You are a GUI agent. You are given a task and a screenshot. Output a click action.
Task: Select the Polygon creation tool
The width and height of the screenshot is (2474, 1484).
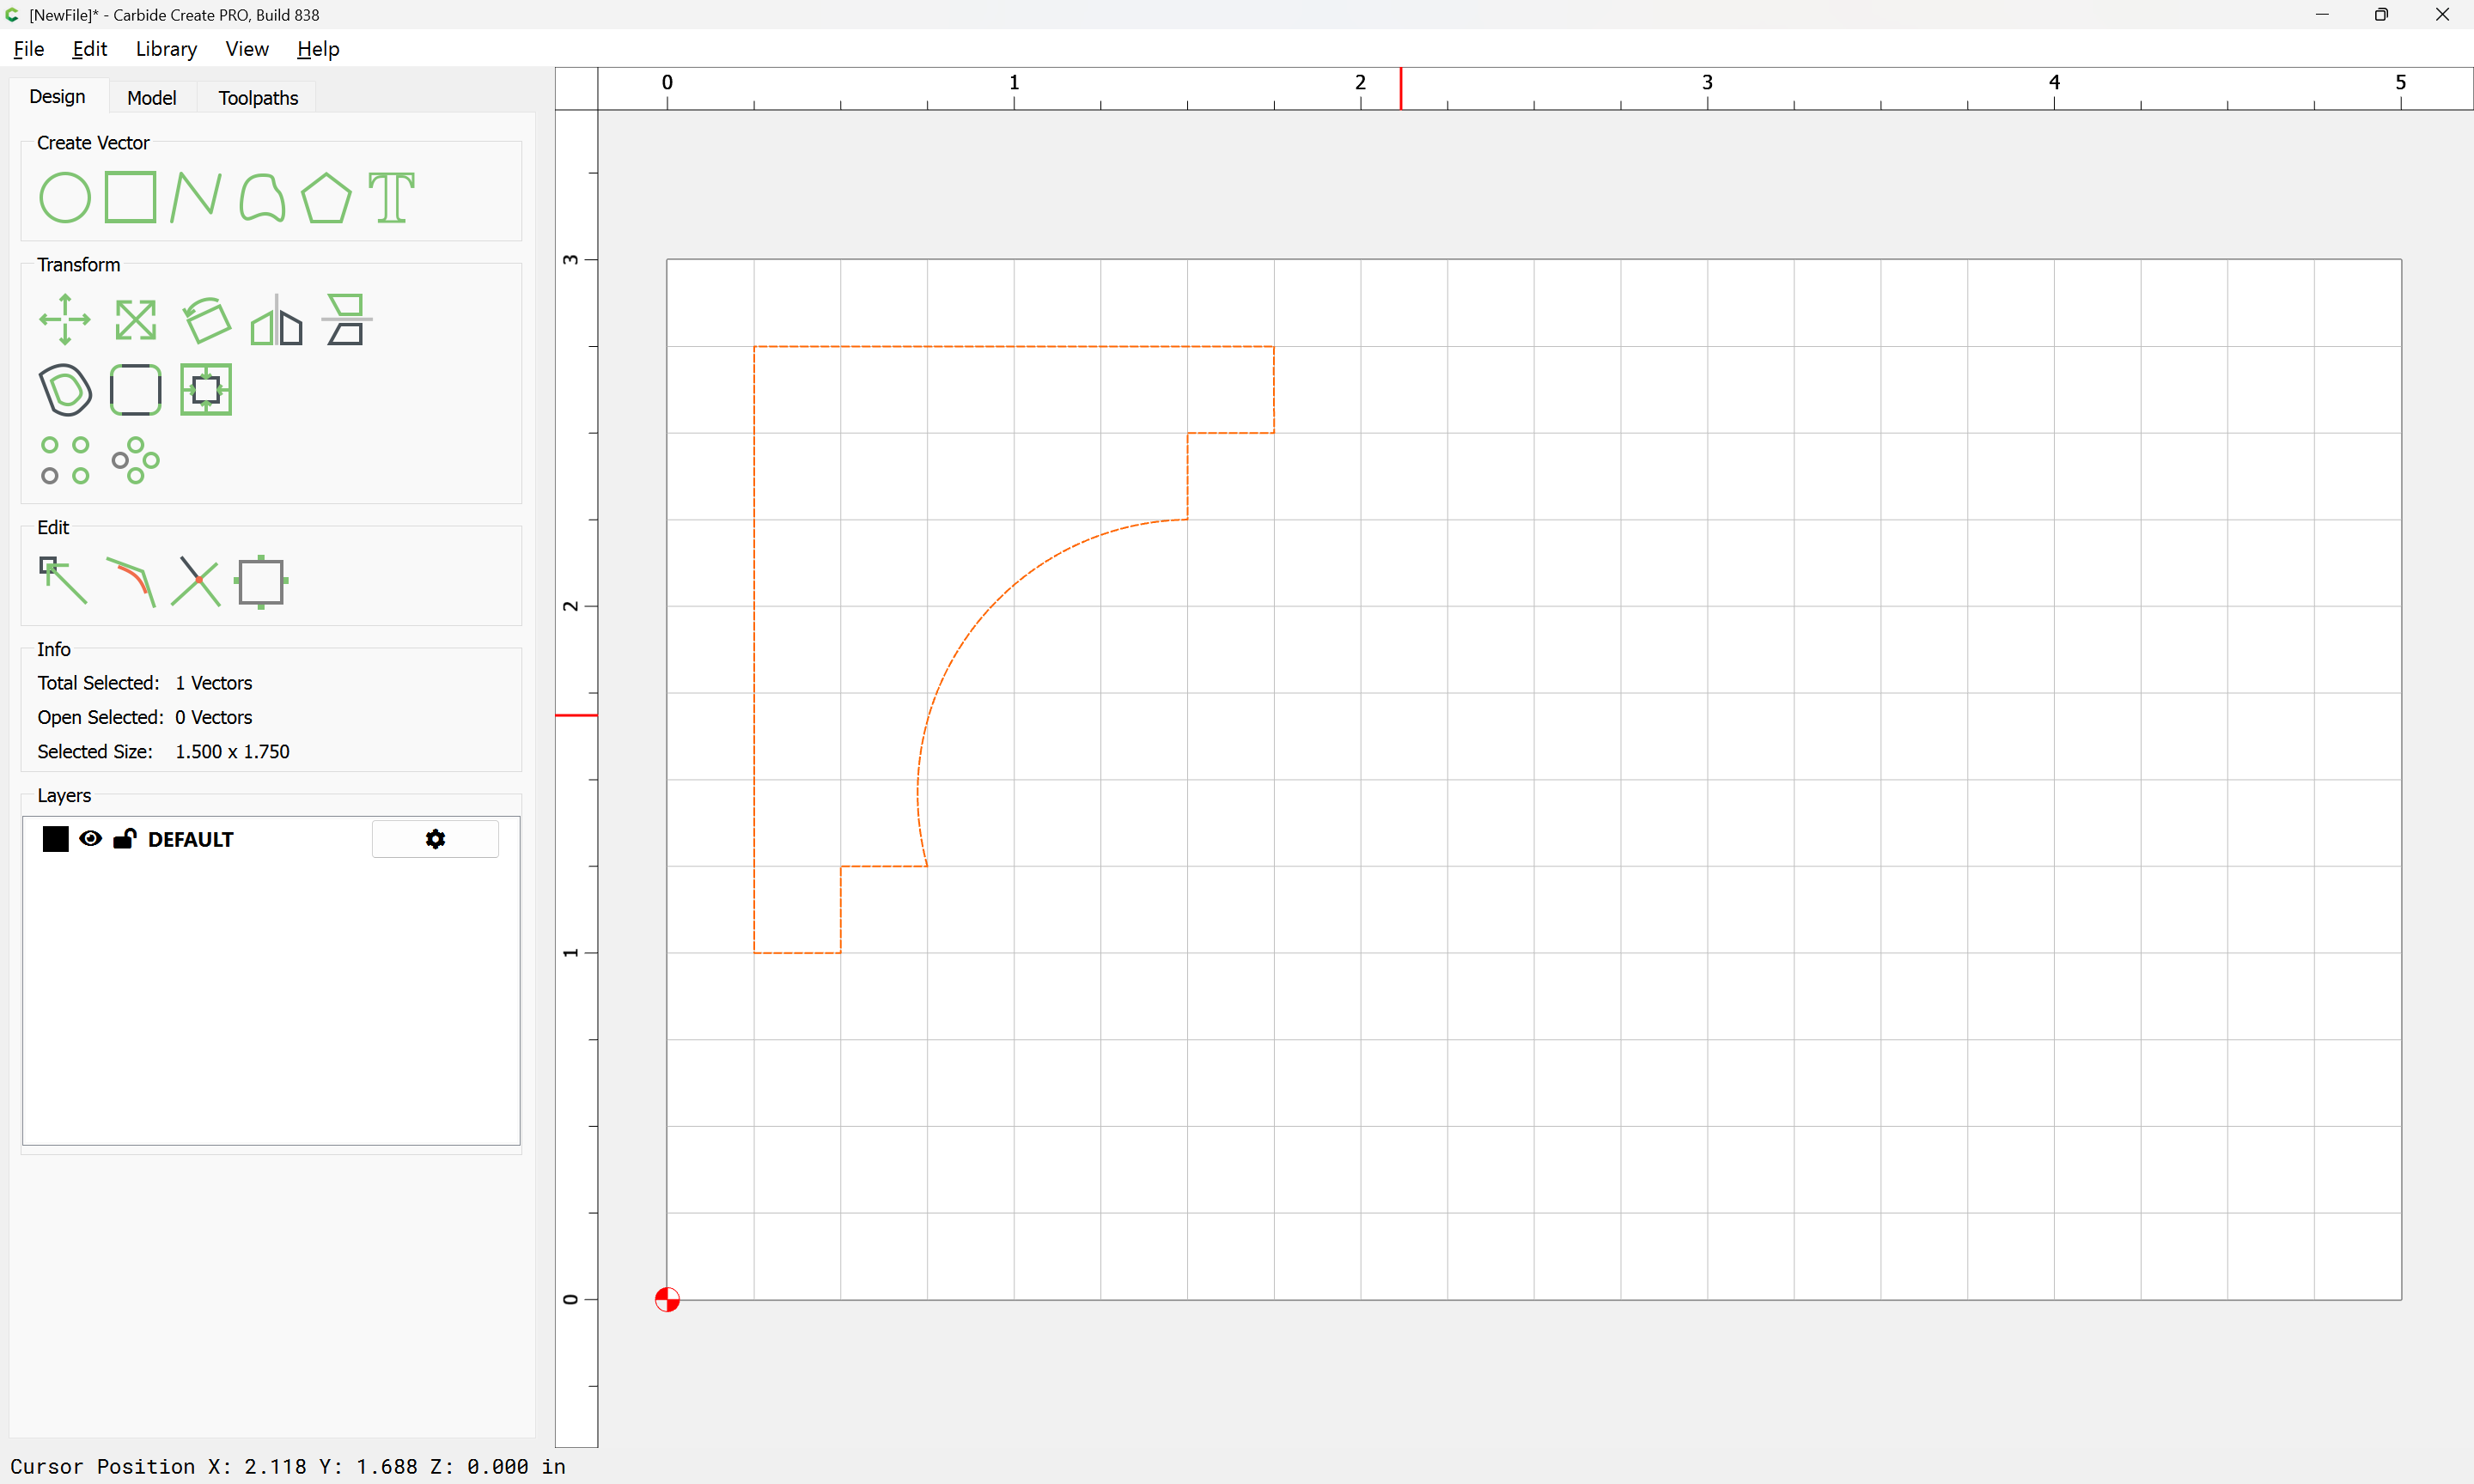point(326,197)
